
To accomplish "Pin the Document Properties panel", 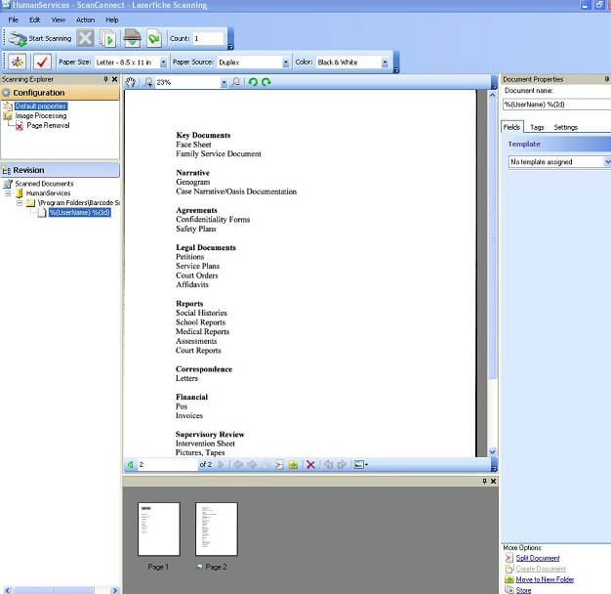I will [607, 79].
